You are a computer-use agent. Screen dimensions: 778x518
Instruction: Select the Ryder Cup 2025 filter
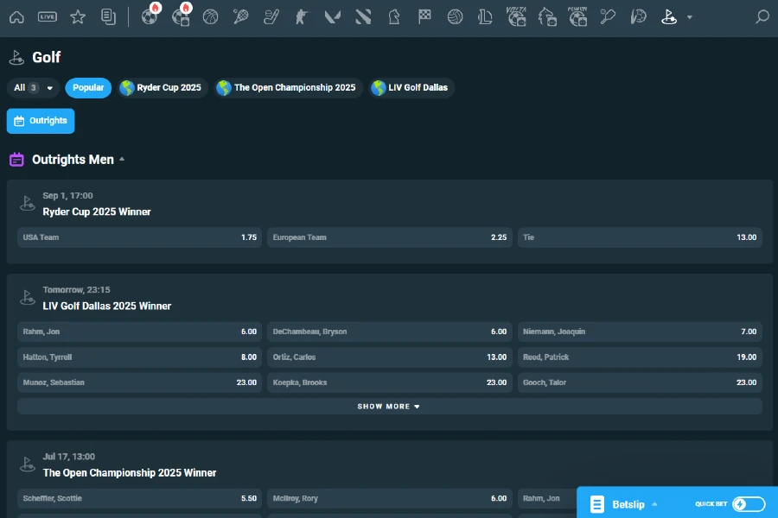(x=163, y=87)
